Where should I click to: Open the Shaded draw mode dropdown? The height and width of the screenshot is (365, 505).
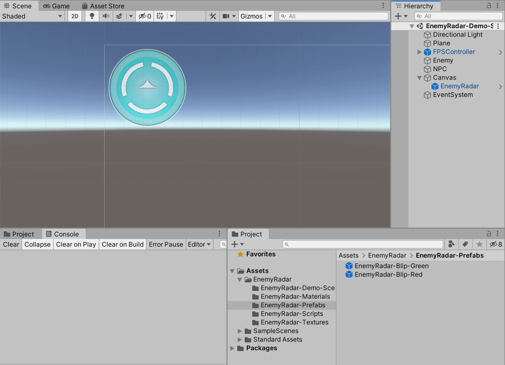pos(31,16)
